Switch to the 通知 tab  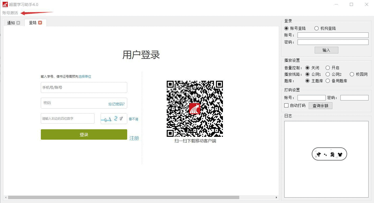11,23
